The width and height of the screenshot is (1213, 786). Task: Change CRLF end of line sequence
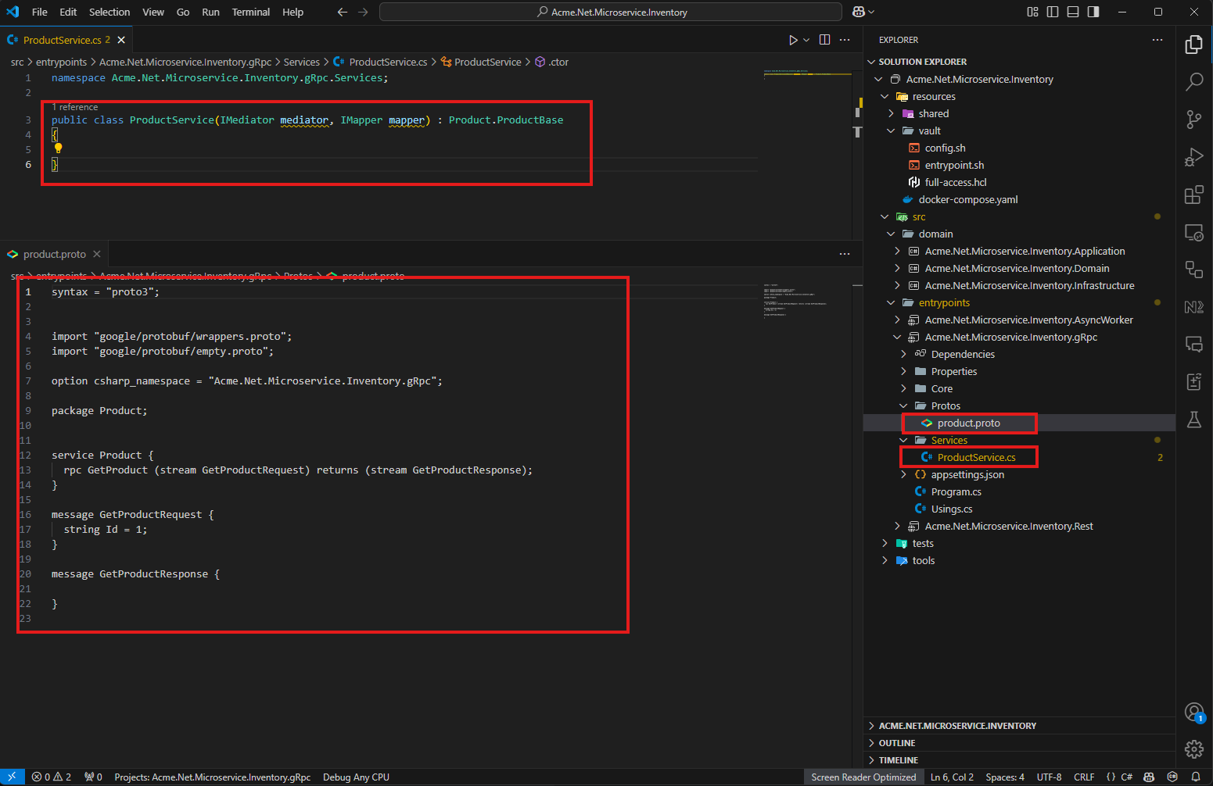1084,777
